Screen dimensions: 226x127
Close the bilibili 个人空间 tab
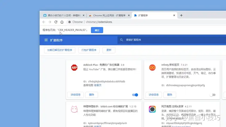pos(83,15)
